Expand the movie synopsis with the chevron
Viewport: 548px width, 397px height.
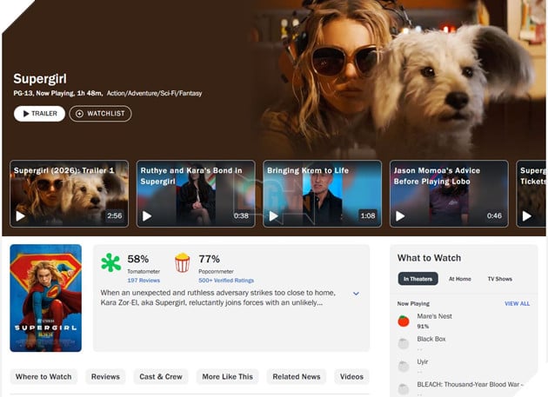[356, 294]
